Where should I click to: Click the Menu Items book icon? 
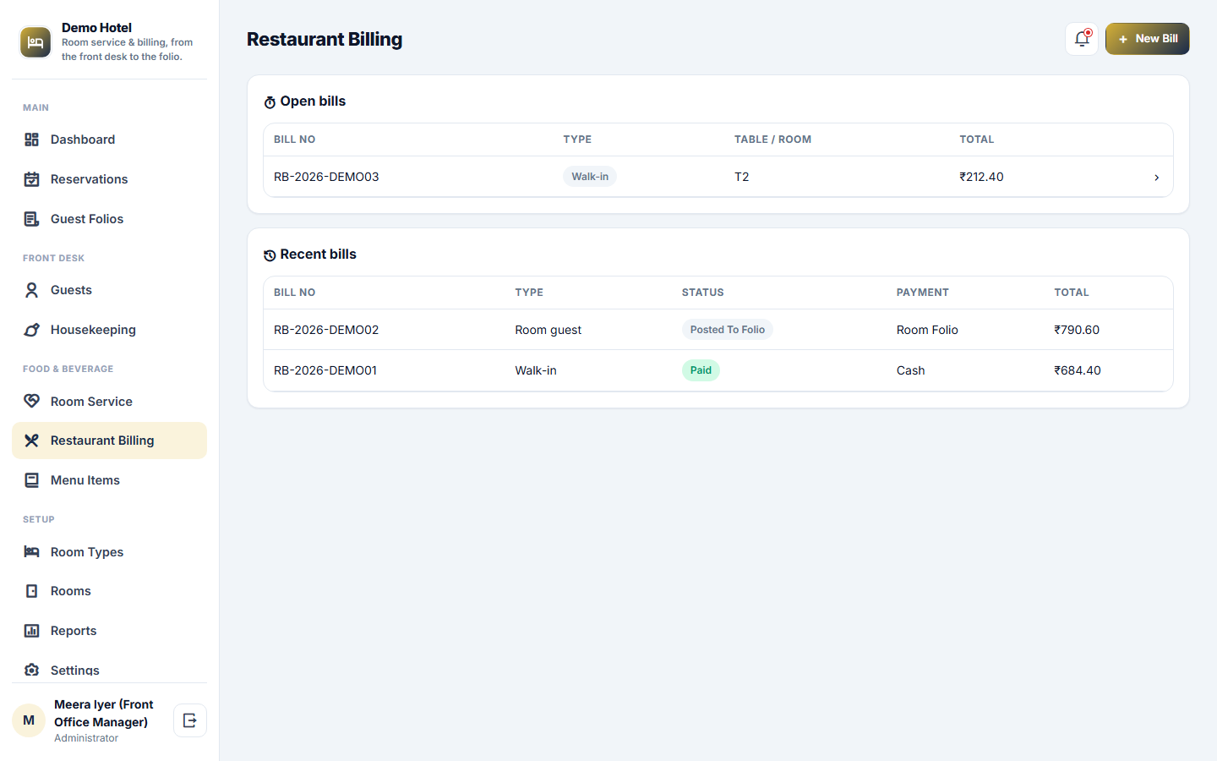pyautogui.click(x=32, y=480)
